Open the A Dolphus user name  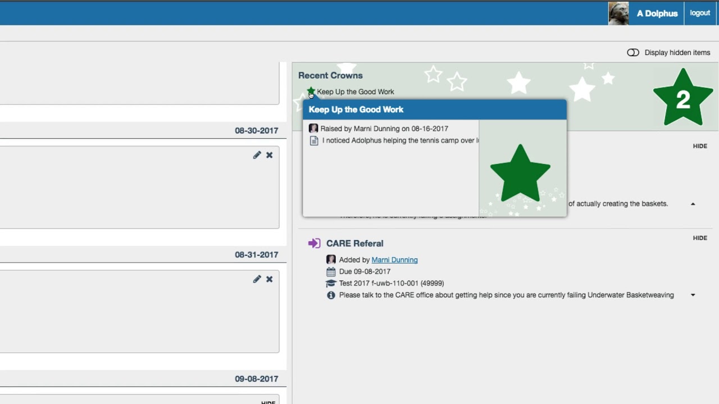[657, 13]
